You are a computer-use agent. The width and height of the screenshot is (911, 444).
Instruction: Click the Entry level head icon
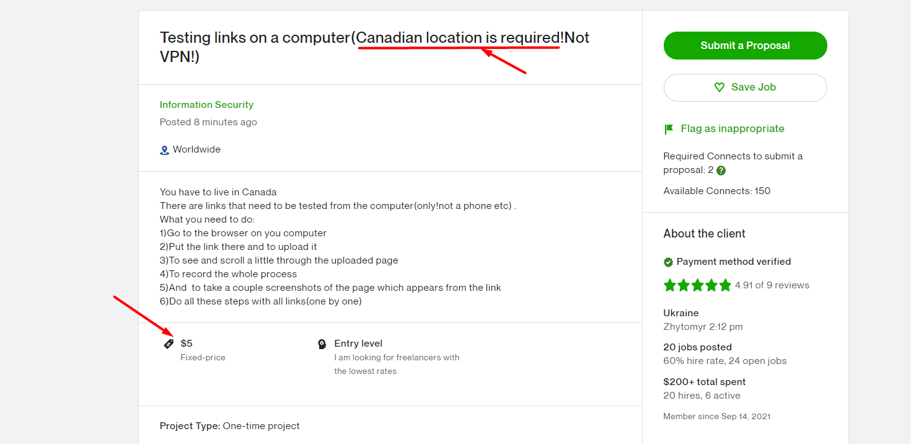[x=322, y=344]
